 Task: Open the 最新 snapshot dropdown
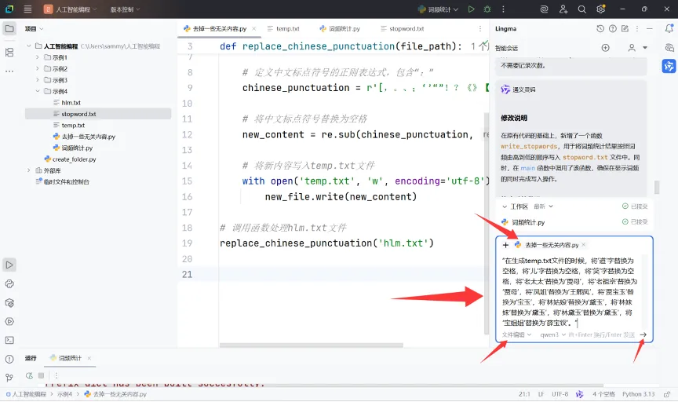click(543, 206)
